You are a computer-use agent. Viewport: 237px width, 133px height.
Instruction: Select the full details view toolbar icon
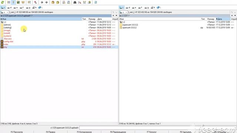(13, 2)
